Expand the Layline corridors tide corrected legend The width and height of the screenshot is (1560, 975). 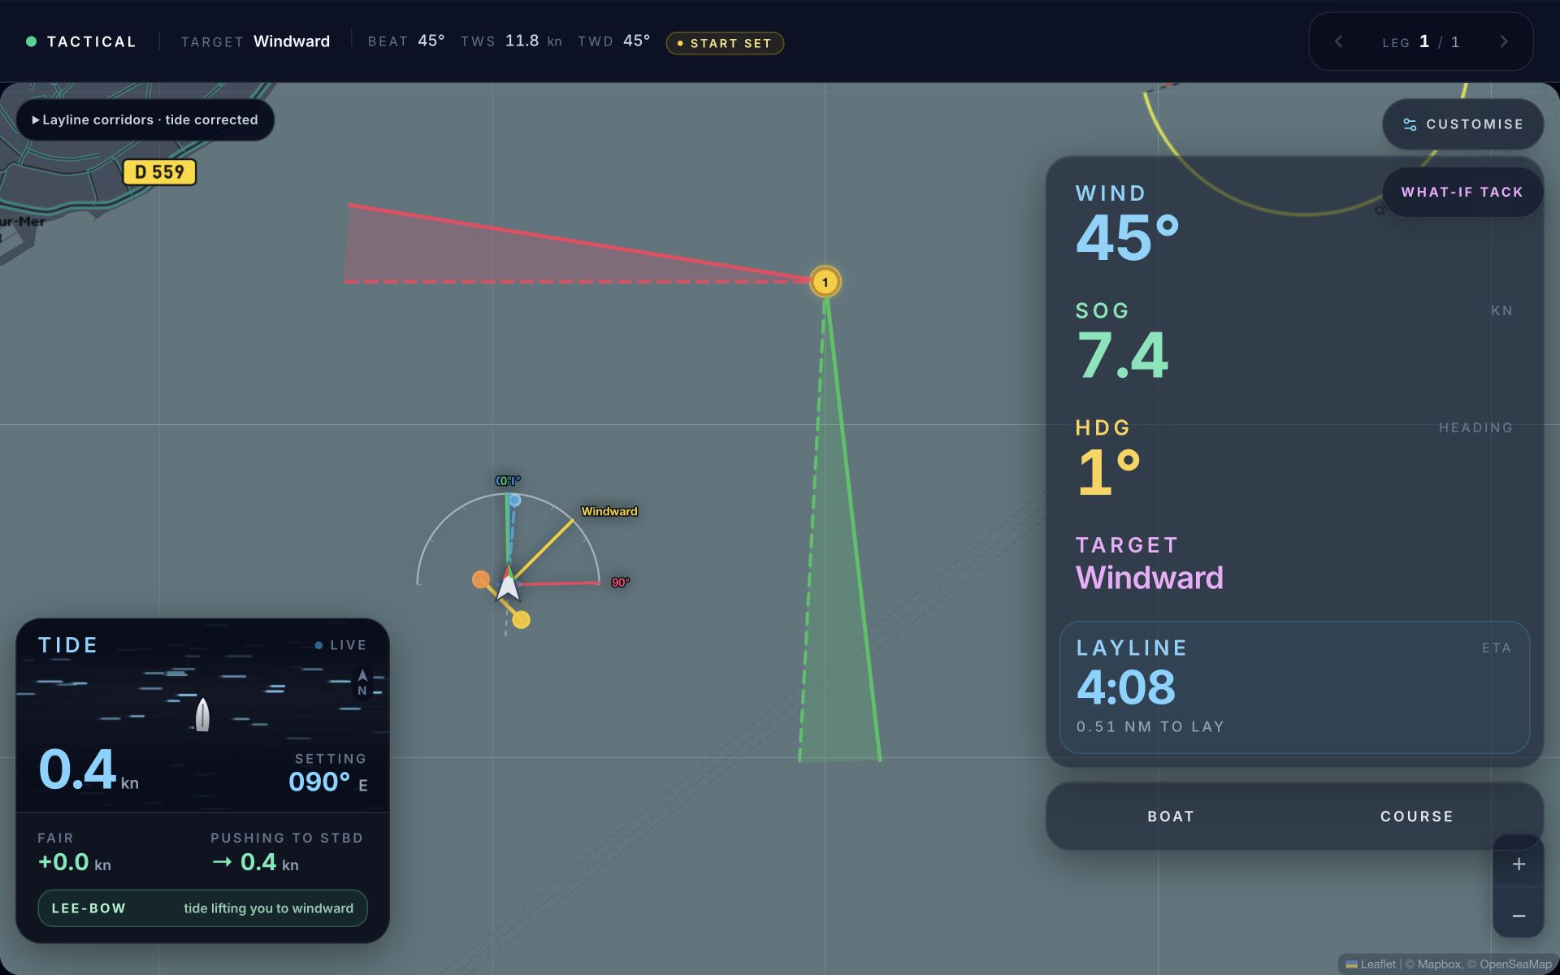point(145,119)
